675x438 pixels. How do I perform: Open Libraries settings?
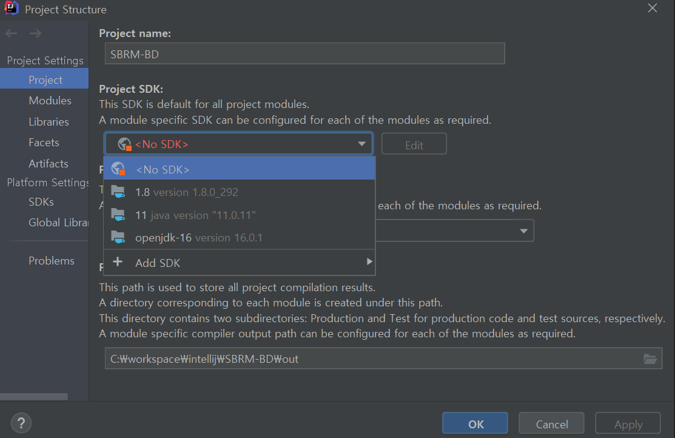click(x=49, y=122)
